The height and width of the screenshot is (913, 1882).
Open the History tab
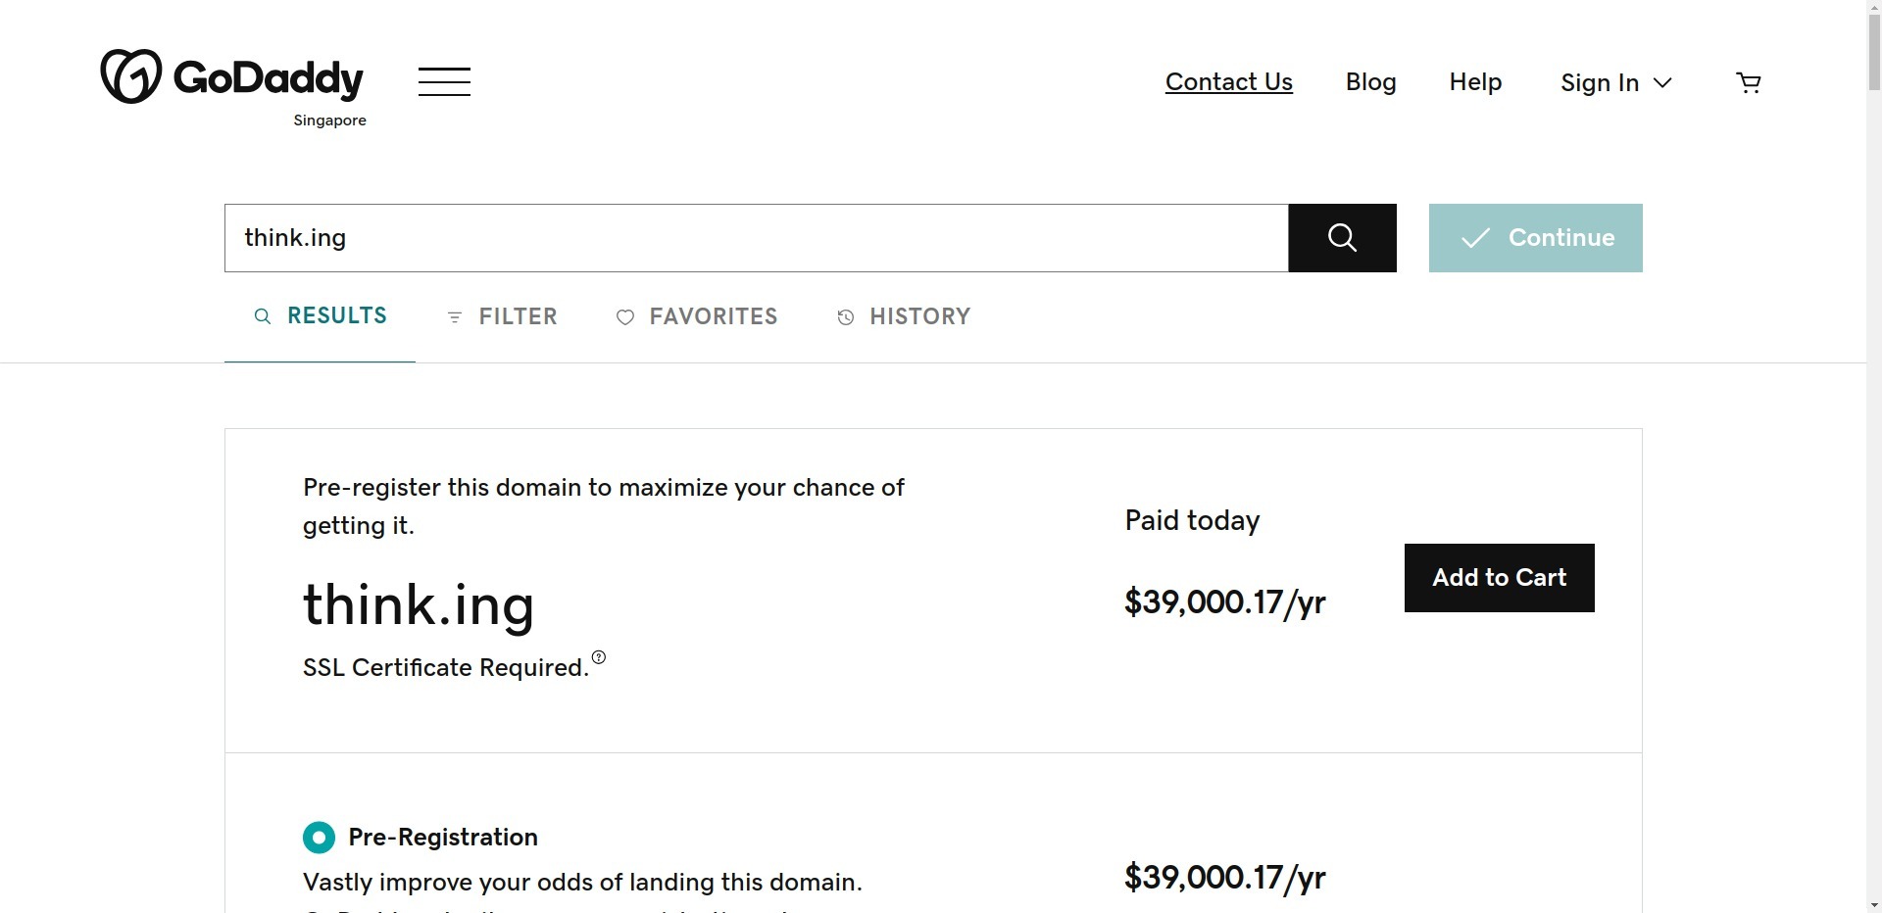(904, 316)
